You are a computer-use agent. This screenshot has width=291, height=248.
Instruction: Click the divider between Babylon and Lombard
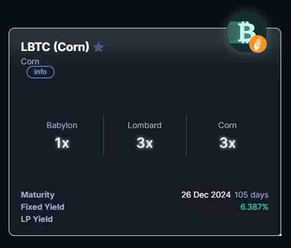[103, 135]
